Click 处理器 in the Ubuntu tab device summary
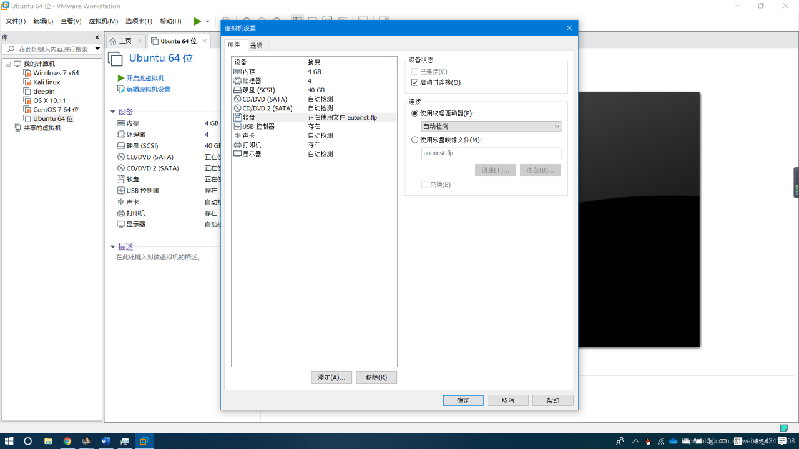 pos(135,135)
